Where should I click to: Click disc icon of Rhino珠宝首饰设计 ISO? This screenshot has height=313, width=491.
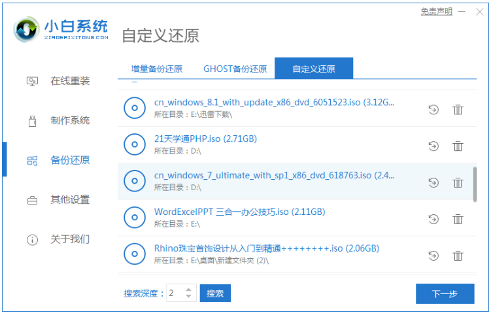click(x=134, y=254)
